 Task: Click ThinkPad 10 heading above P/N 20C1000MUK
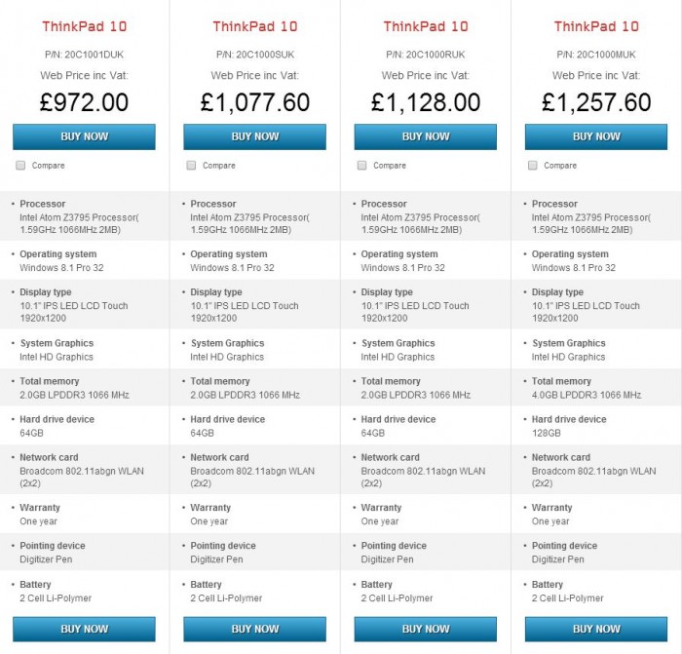tap(596, 26)
